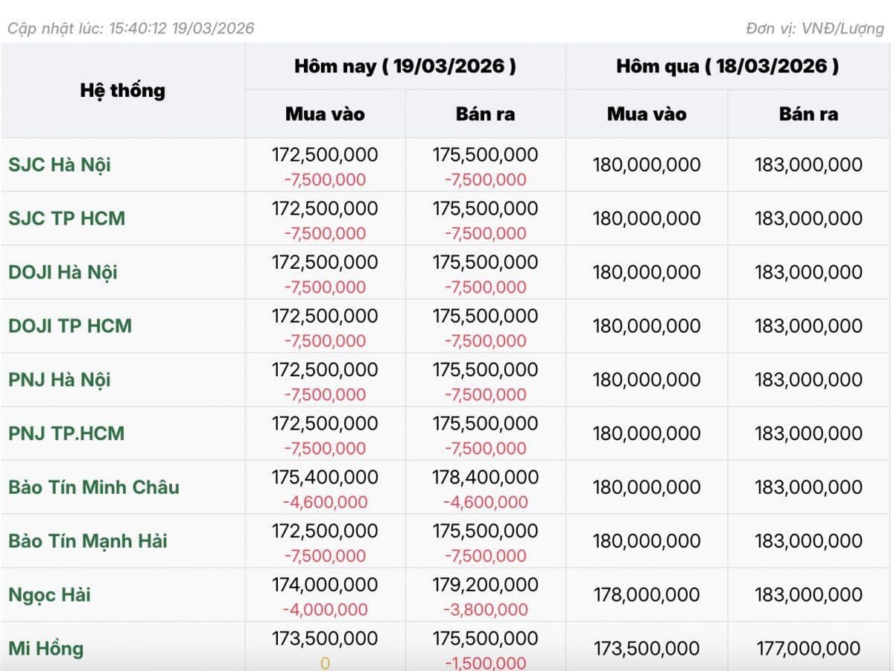
Task: Open the Bảo Tín Minh Châu link
Action: (94, 487)
